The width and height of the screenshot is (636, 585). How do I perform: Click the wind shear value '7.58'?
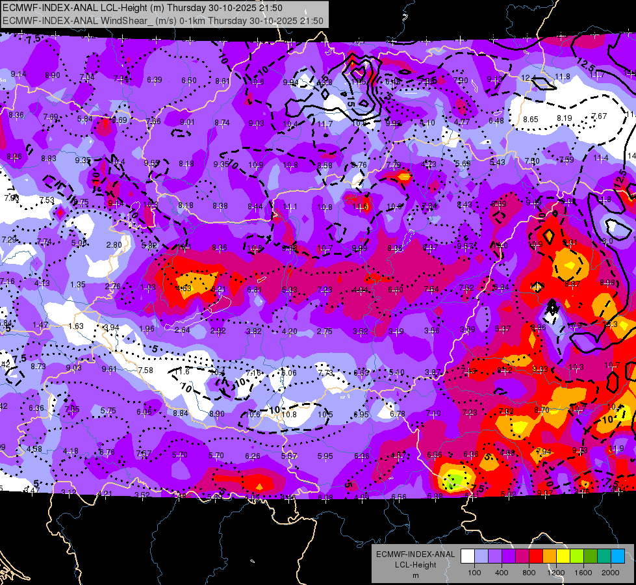coord(146,370)
